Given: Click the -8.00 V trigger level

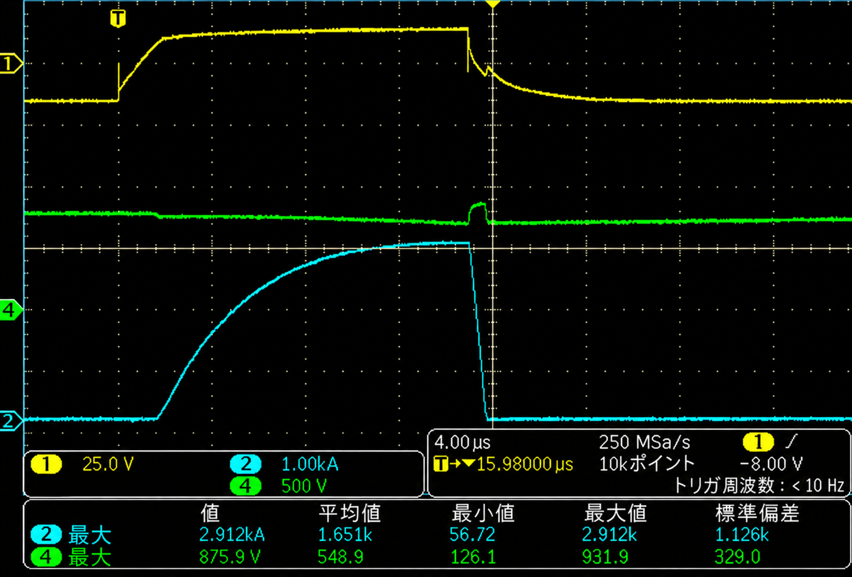Looking at the screenshot, I should point(771,464).
